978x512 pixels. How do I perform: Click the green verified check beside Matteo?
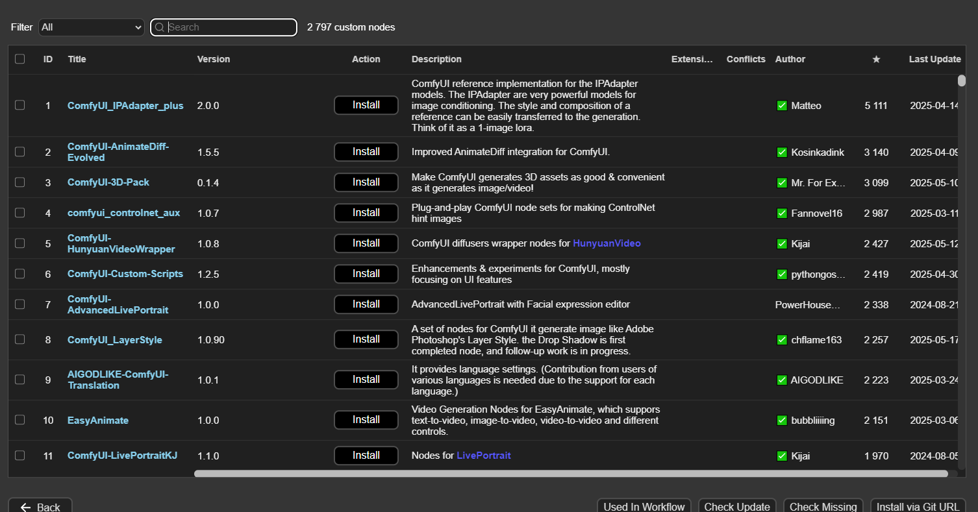click(x=782, y=106)
